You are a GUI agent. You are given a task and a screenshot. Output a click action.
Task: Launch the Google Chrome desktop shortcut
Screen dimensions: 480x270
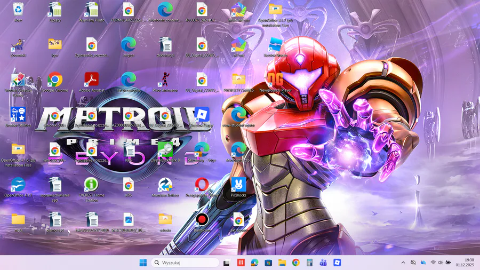(55, 80)
